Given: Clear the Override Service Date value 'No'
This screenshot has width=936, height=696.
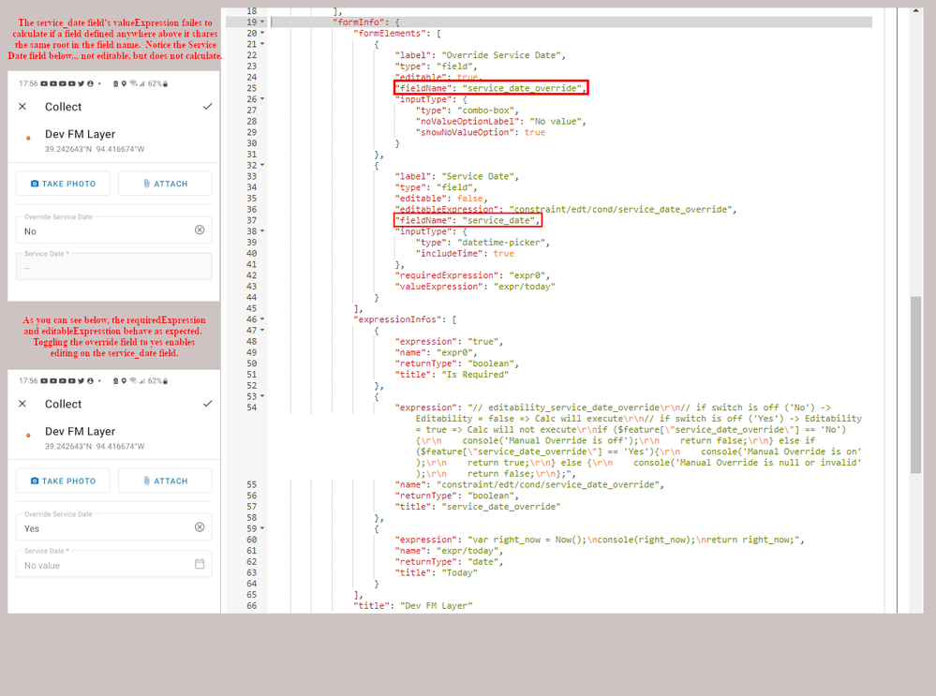Looking at the screenshot, I should (x=200, y=230).
